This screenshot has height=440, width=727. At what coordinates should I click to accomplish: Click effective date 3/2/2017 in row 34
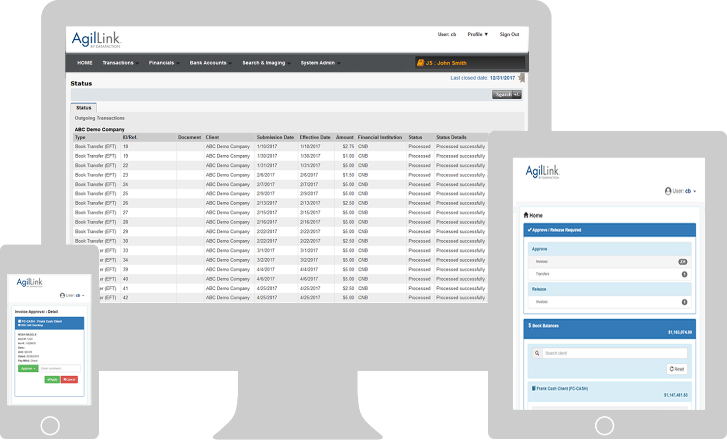(309, 260)
